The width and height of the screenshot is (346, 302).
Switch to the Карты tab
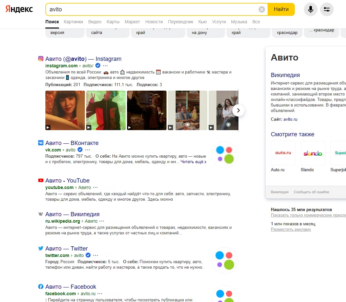[x=113, y=22]
